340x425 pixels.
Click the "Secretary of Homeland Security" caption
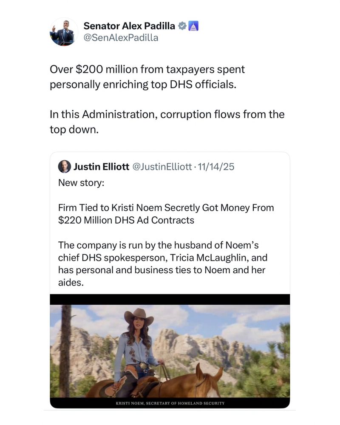[x=170, y=403]
